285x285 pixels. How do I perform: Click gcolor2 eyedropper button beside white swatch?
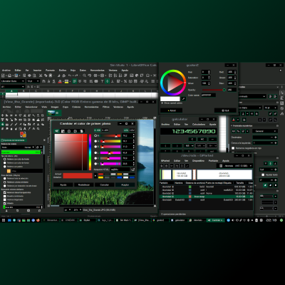183,98
